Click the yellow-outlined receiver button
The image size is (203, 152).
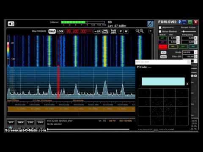(x=173, y=46)
